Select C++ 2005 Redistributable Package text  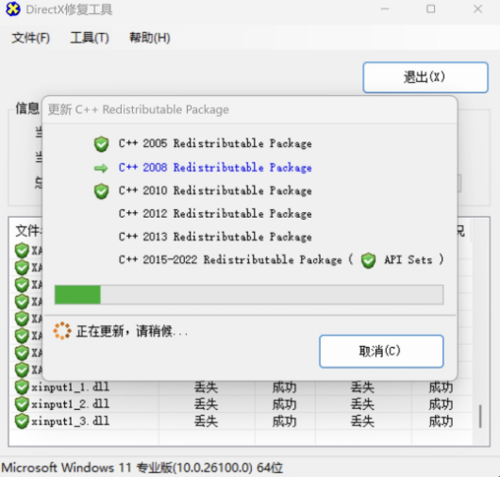tap(215, 143)
